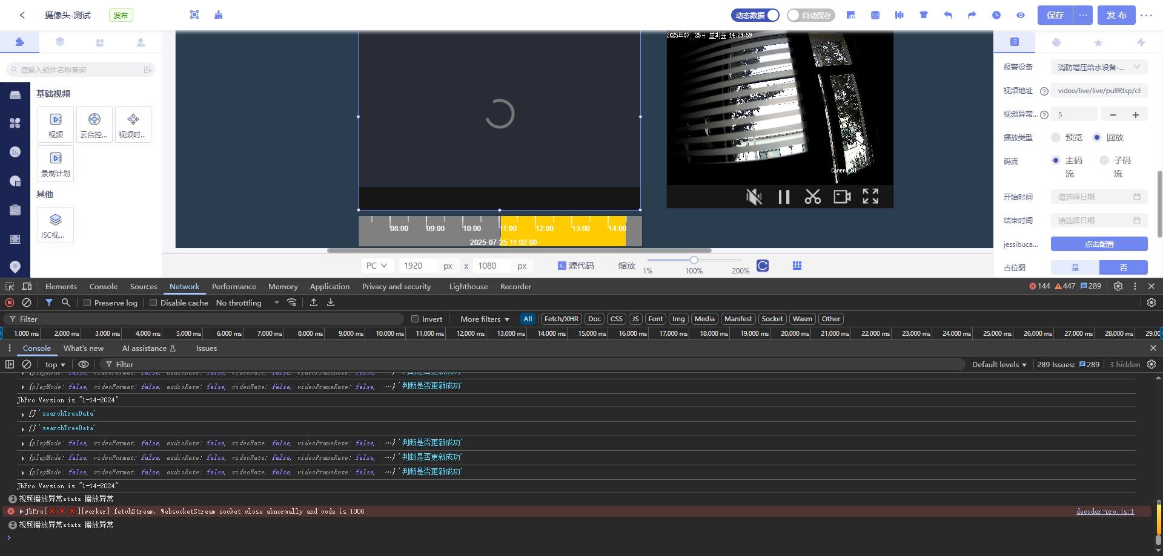Open the console top context dropdown
The height and width of the screenshot is (556, 1163).
click(x=55, y=364)
